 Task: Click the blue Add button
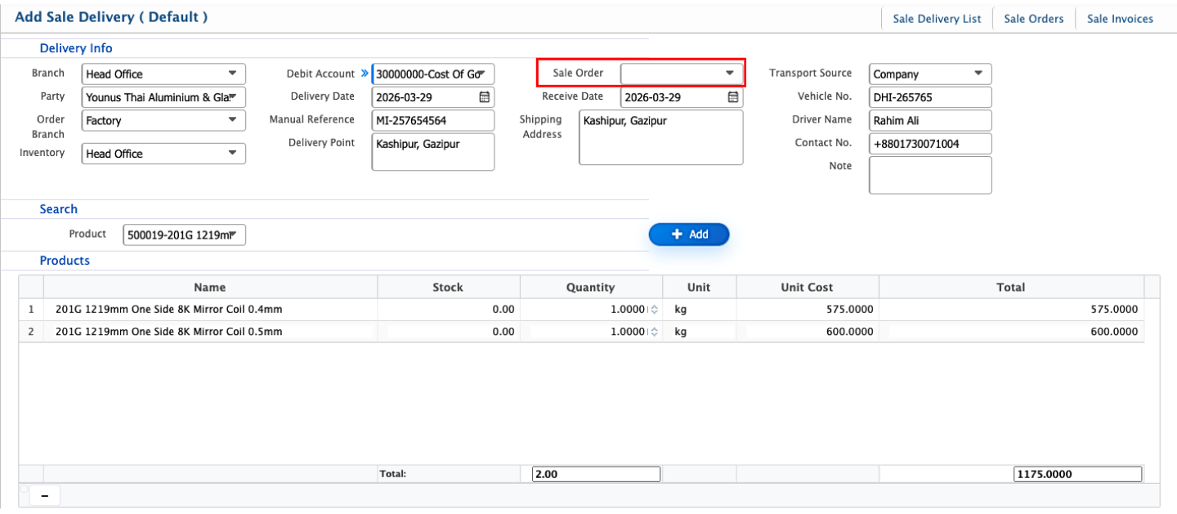point(689,235)
